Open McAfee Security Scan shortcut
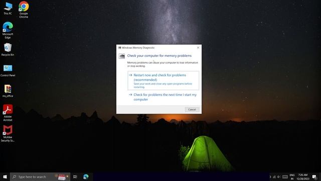 pos(8,134)
